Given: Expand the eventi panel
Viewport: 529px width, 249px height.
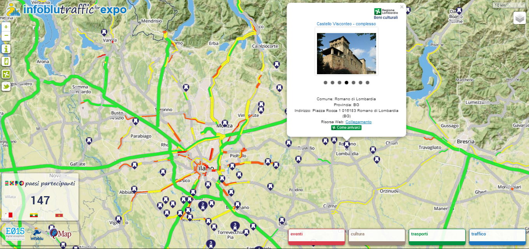Looking at the screenshot, I should coord(316,237).
